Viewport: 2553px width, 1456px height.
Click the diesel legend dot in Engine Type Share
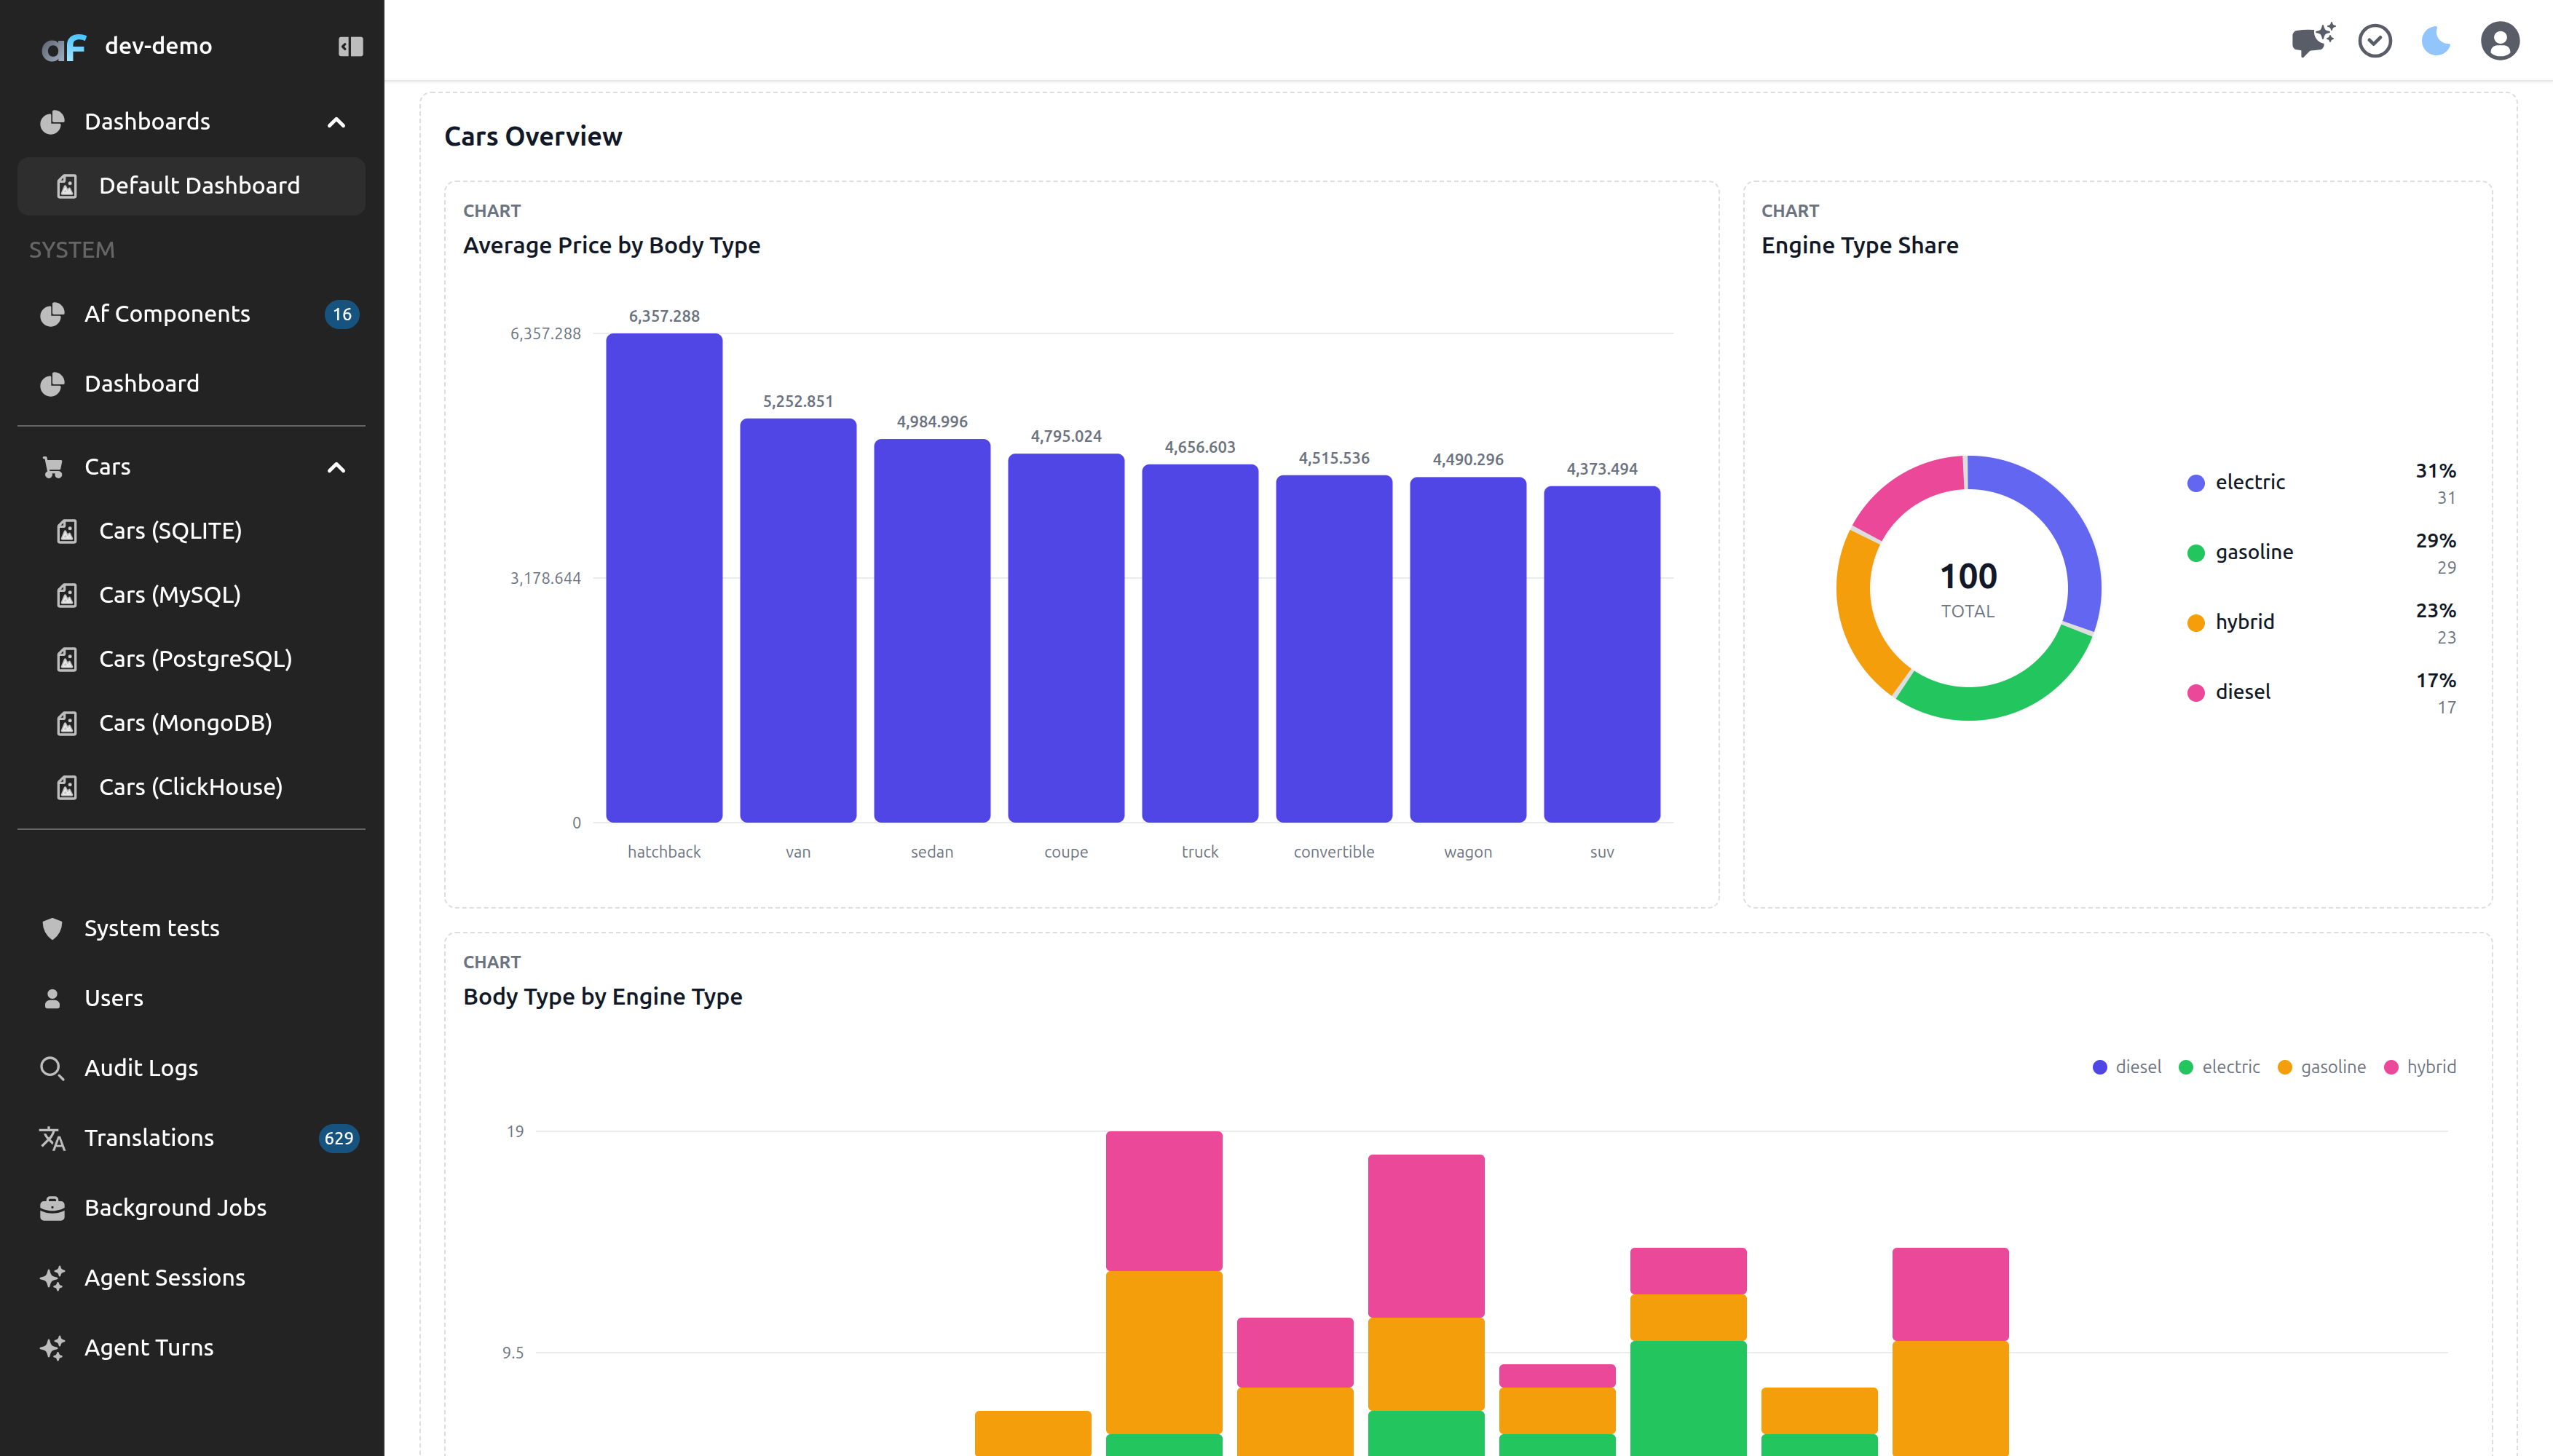(x=2196, y=693)
